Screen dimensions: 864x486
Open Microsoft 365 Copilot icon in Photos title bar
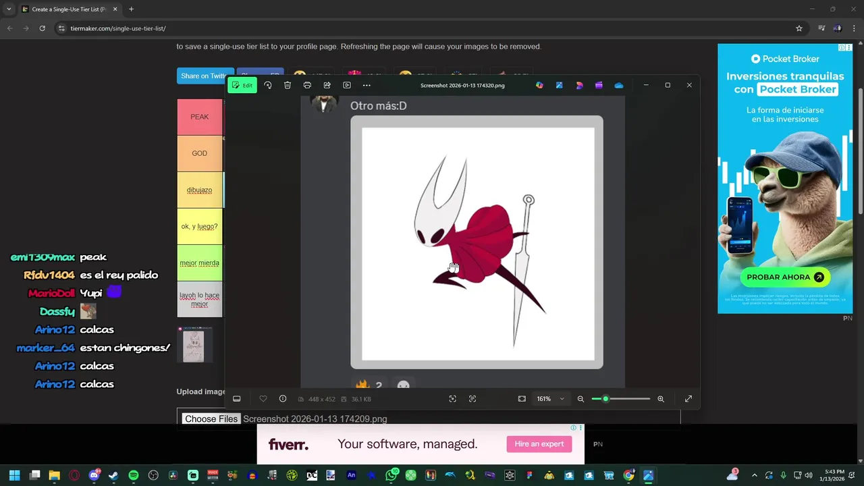[x=539, y=85]
